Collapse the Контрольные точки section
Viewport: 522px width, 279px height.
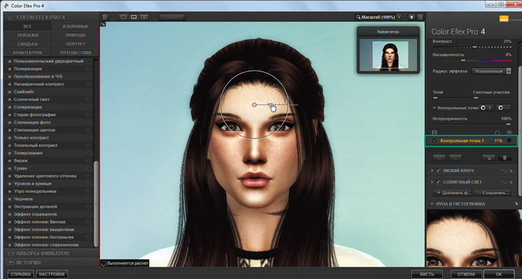tap(435, 108)
